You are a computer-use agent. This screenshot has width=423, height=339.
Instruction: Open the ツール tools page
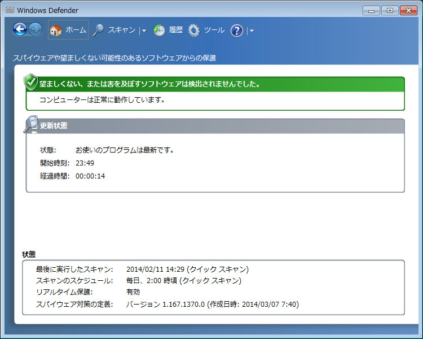coord(214,30)
